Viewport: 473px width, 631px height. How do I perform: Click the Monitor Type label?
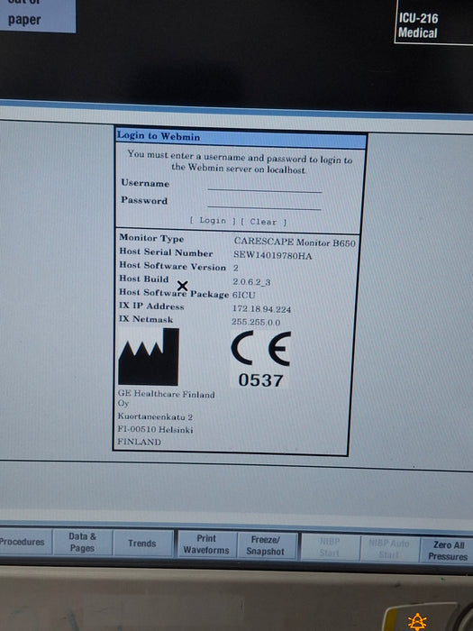(x=151, y=238)
